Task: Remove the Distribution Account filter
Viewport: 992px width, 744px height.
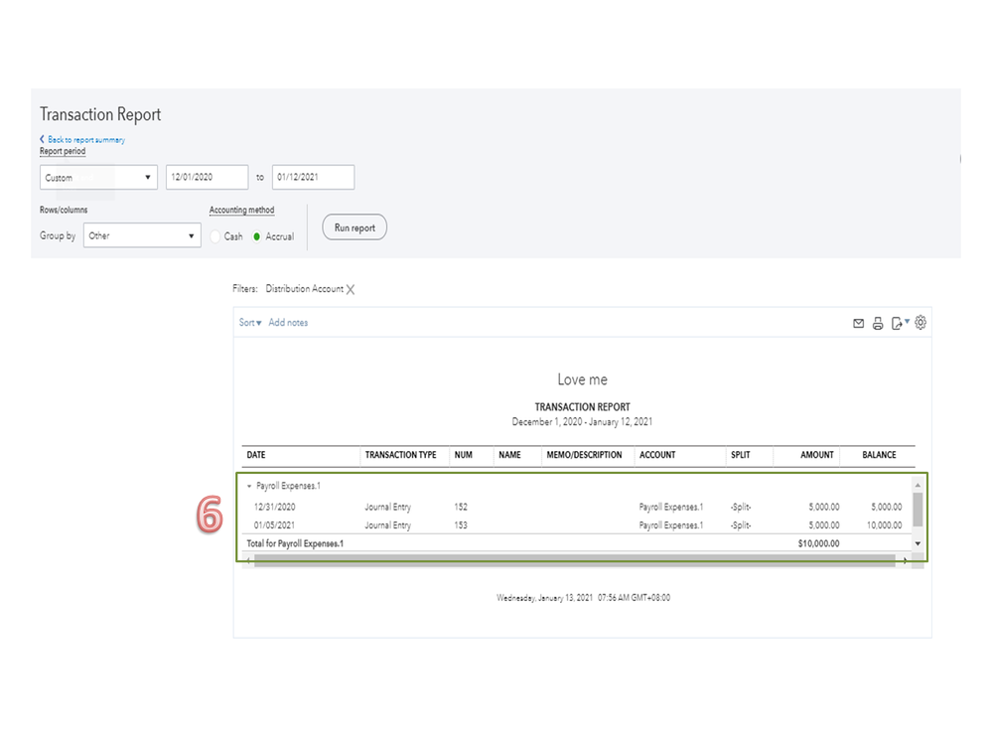Action: pos(351,290)
